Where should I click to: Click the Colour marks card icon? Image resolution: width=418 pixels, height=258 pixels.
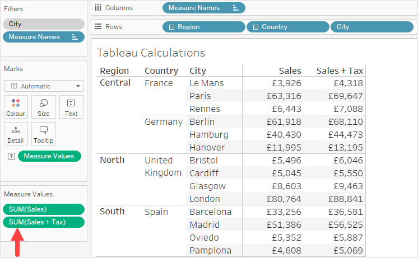tap(16, 107)
